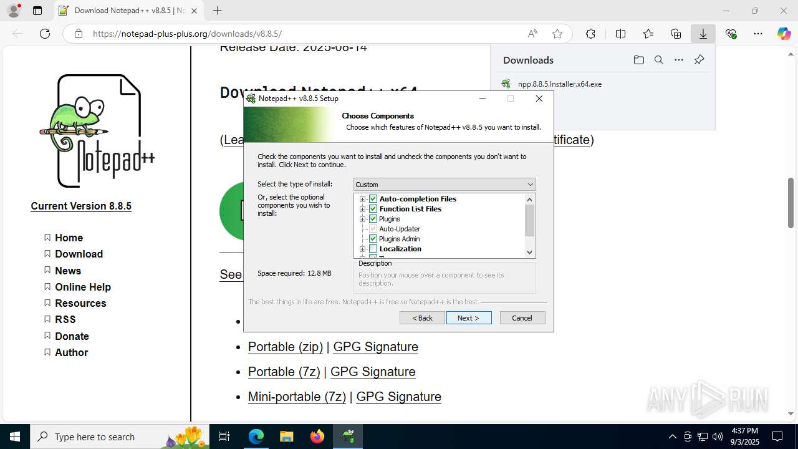Click the Windows Start button
Image resolution: width=798 pixels, height=449 pixels.
[x=15, y=437]
